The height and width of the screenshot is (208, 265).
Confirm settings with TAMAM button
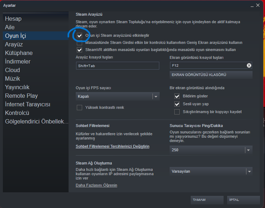[x=207, y=200]
